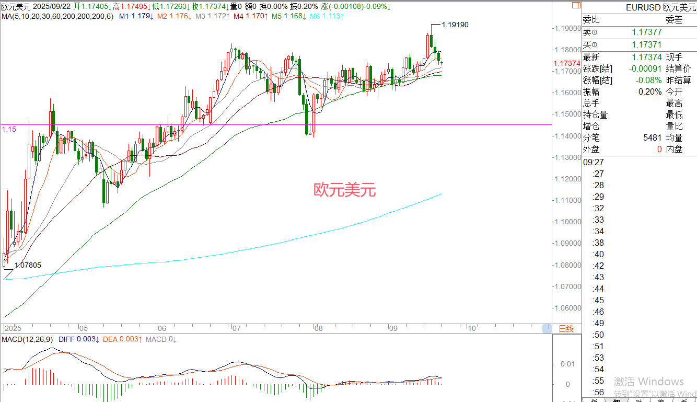This screenshot has width=697, height=402.
Task: Click the 08 month marker on timeline
Action: [318, 329]
